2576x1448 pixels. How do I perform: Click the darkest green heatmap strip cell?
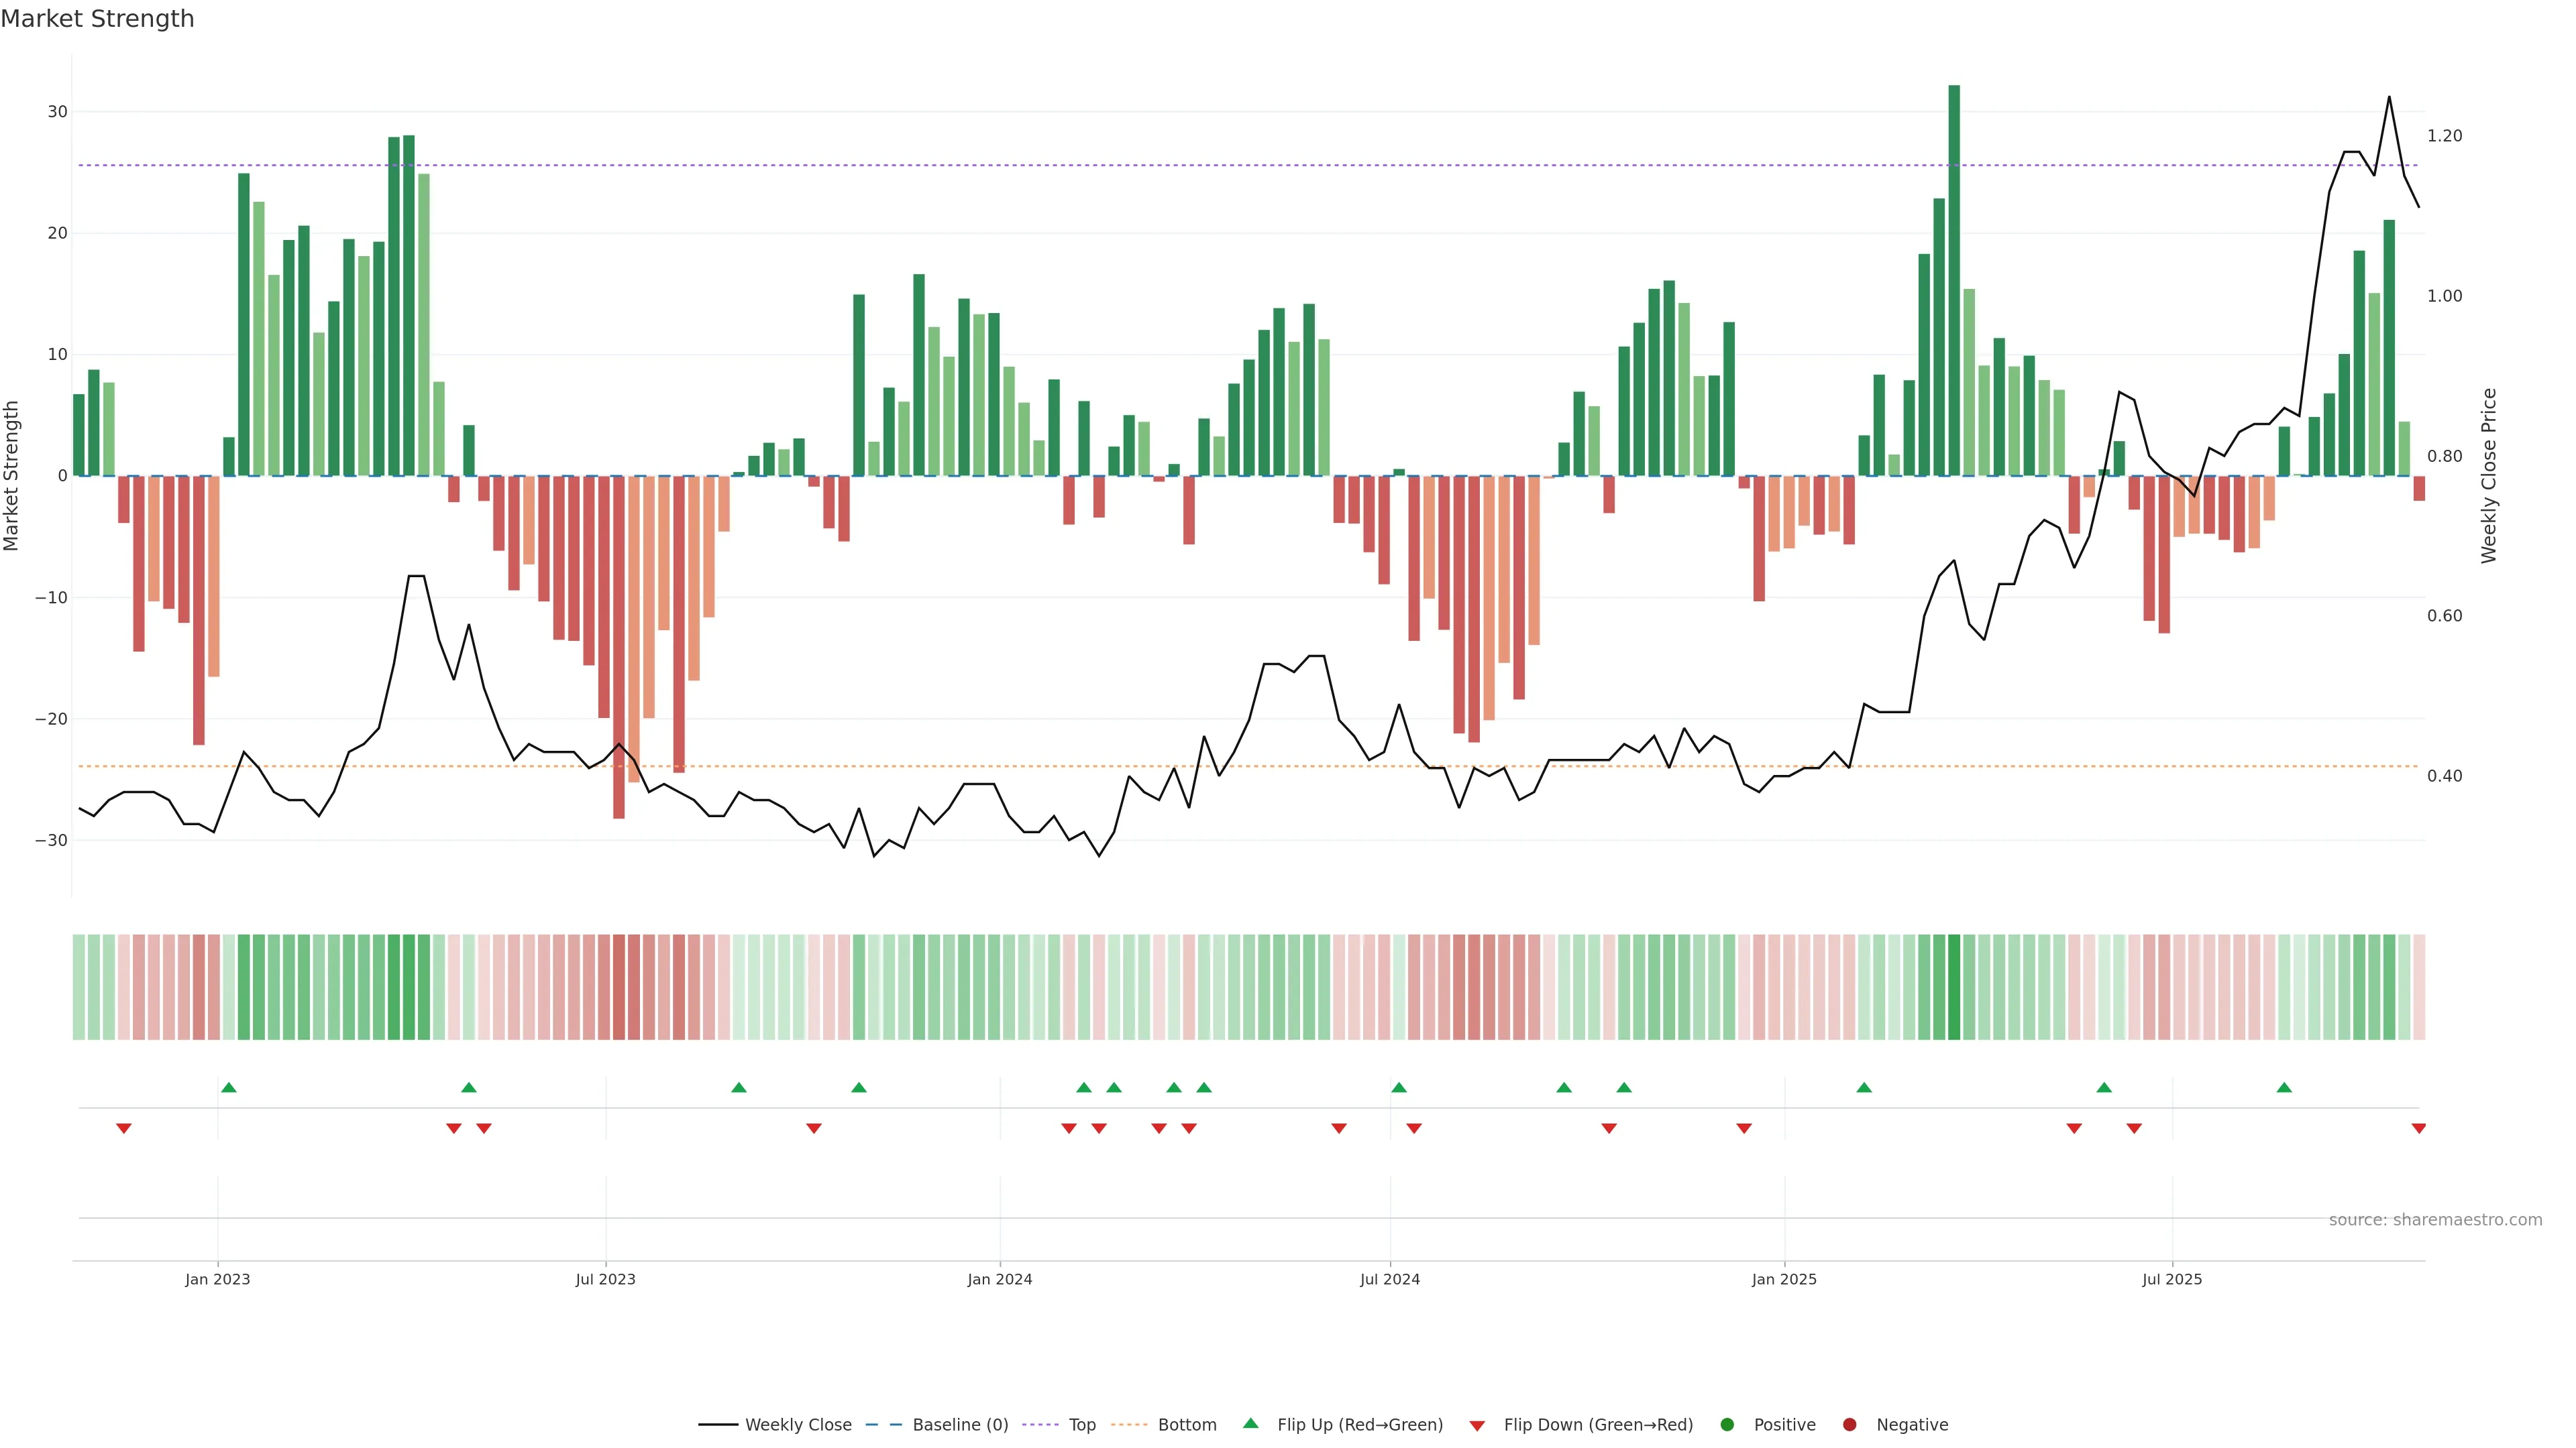point(1954,987)
